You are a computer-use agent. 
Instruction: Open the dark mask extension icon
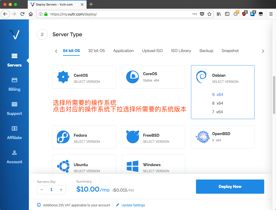click(261, 14)
